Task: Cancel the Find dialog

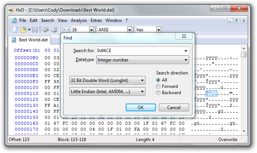Action: tap(174, 107)
